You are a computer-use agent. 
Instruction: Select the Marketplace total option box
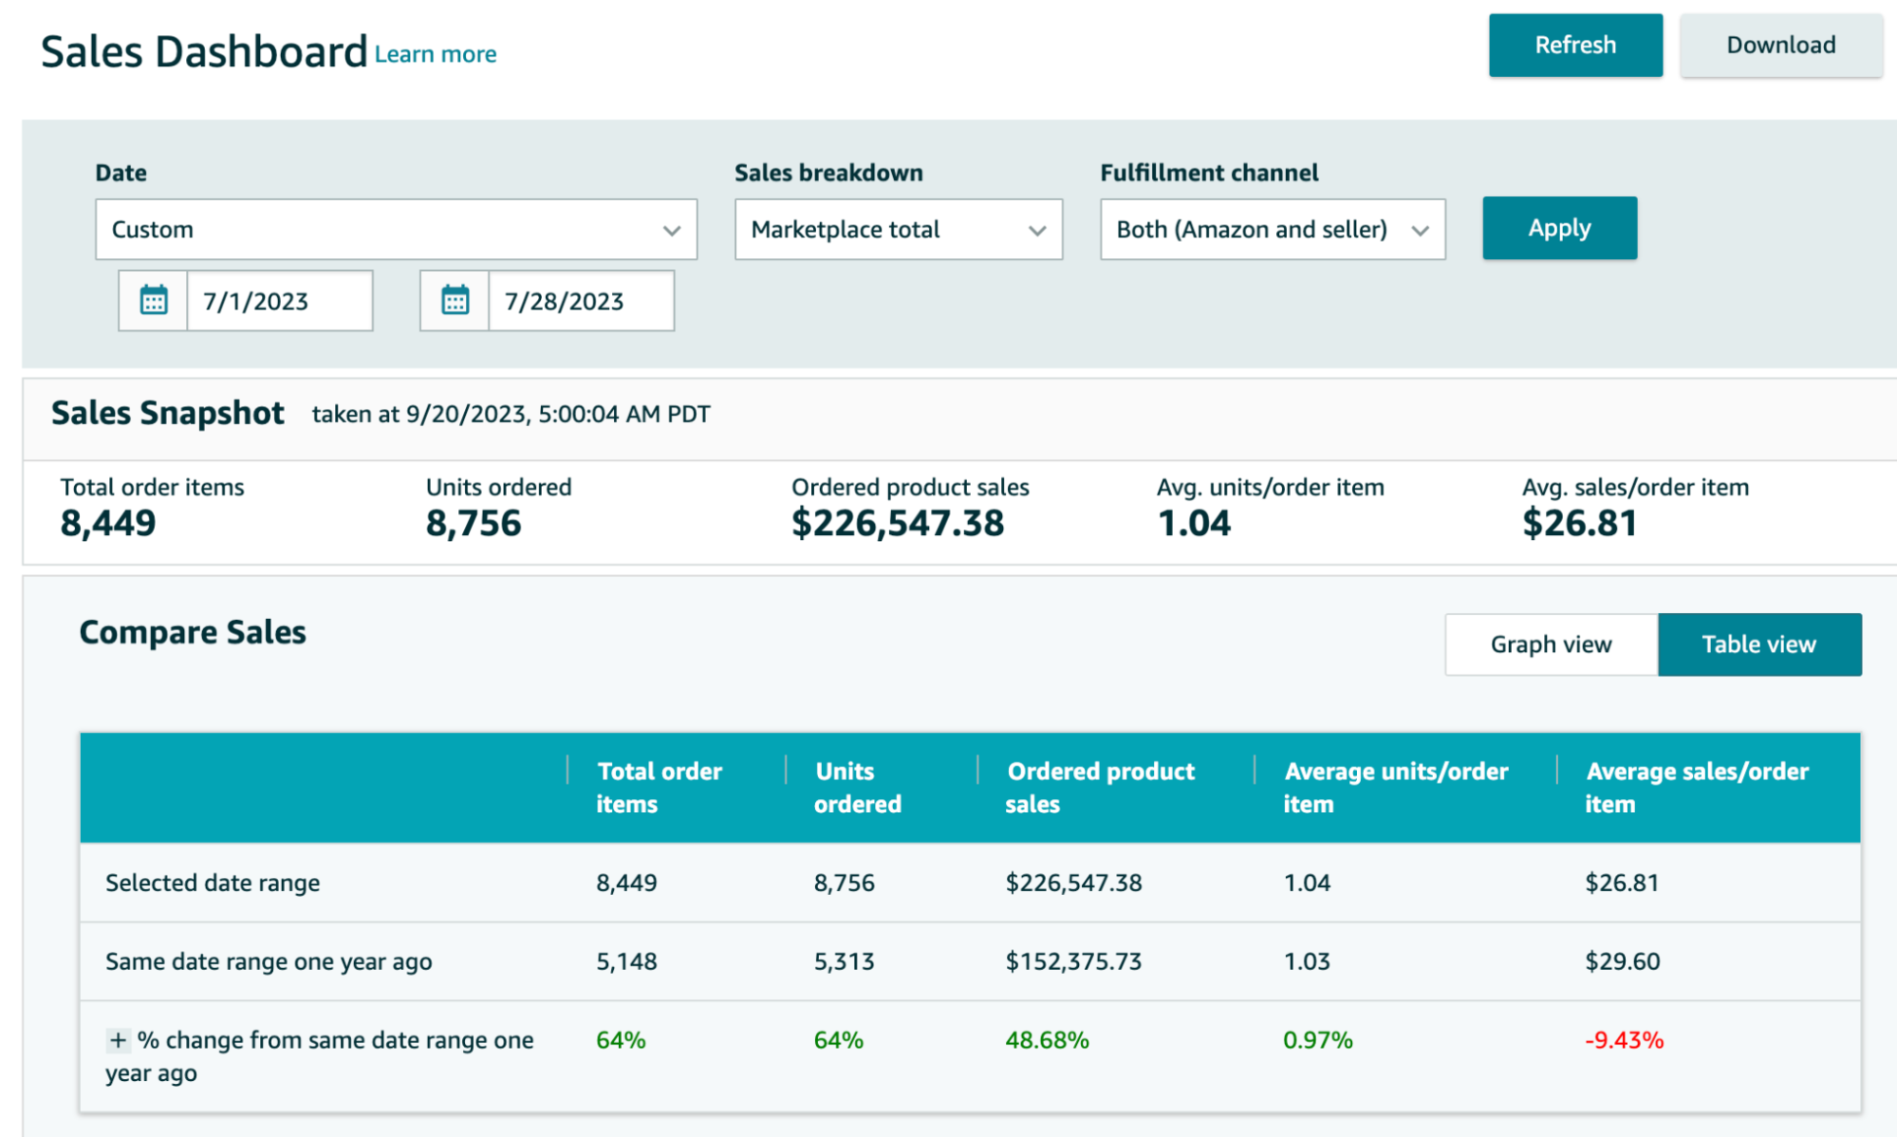897,229
